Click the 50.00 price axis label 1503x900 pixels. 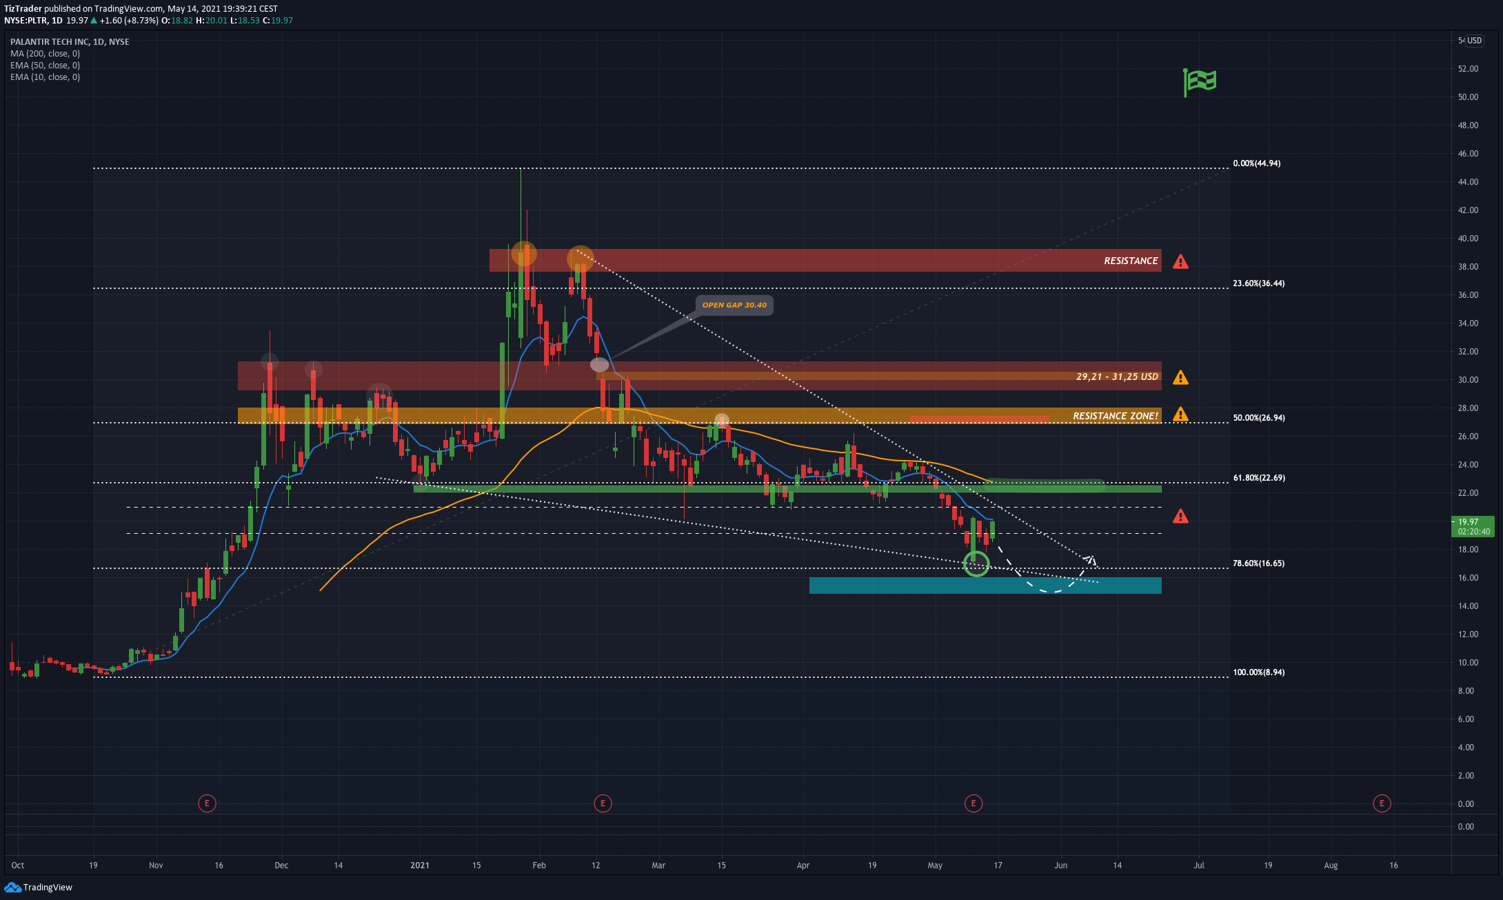(x=1468, y=97)
